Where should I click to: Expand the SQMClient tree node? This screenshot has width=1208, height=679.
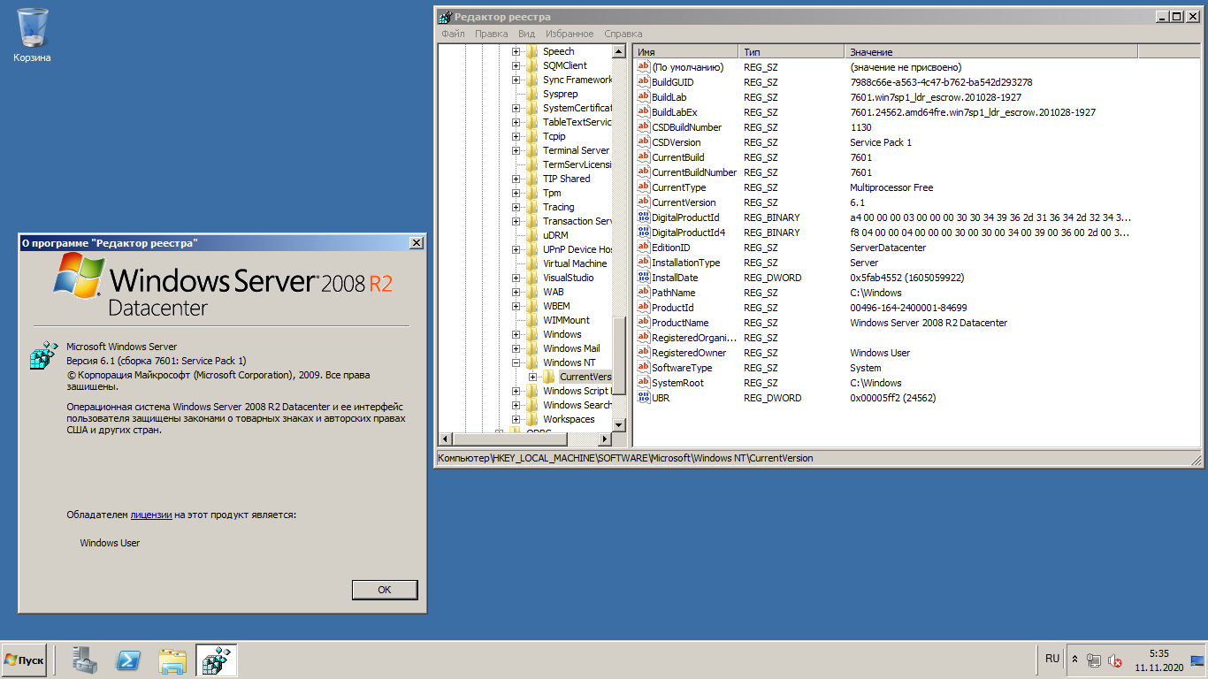pyautogui.click(x=516, y=65)
